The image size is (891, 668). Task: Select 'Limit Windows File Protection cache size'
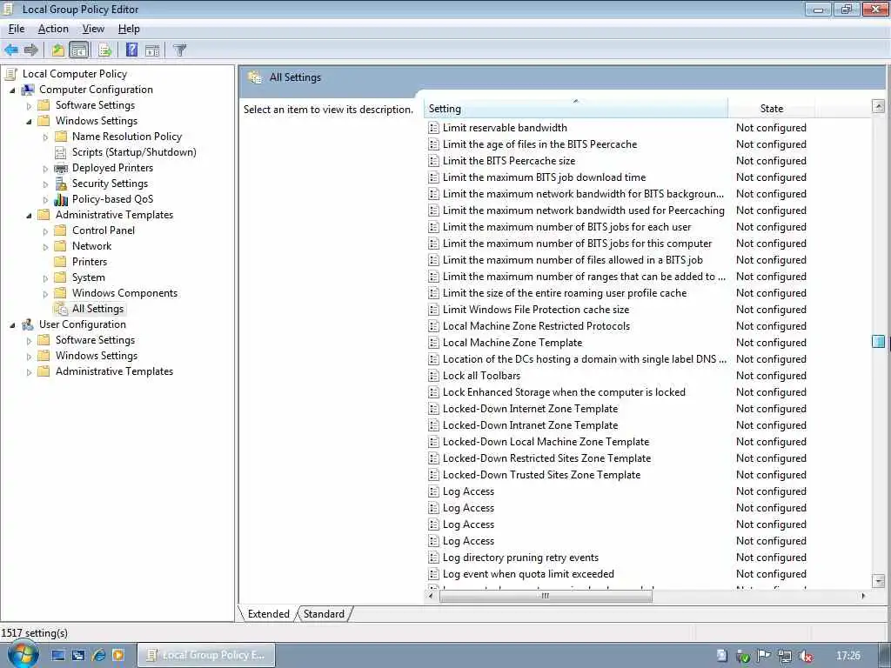coord(535,310)
